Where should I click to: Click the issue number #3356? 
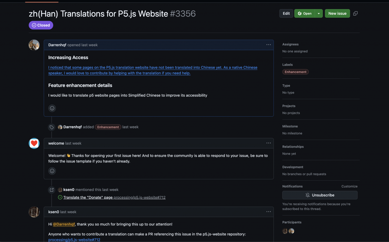point(183,14)
